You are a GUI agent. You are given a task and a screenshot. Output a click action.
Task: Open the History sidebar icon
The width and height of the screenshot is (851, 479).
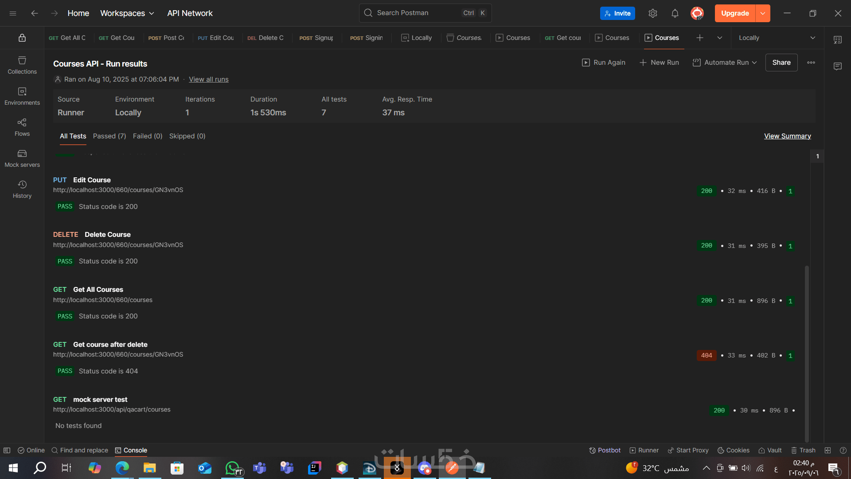tap(22, 189)
